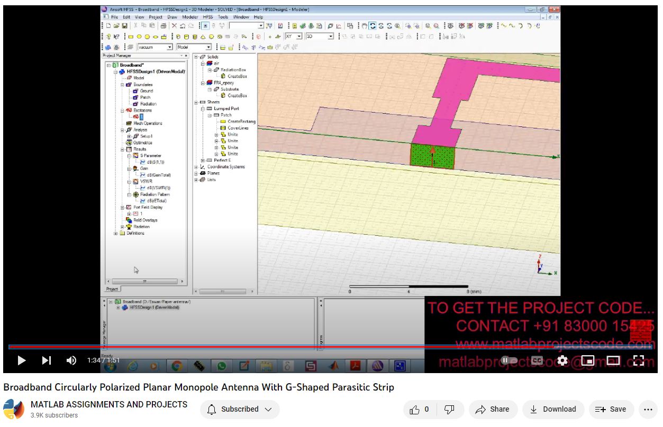Expand Coordinate Systems node
This screenshot has width=663, height=427.
pos(196,167)
